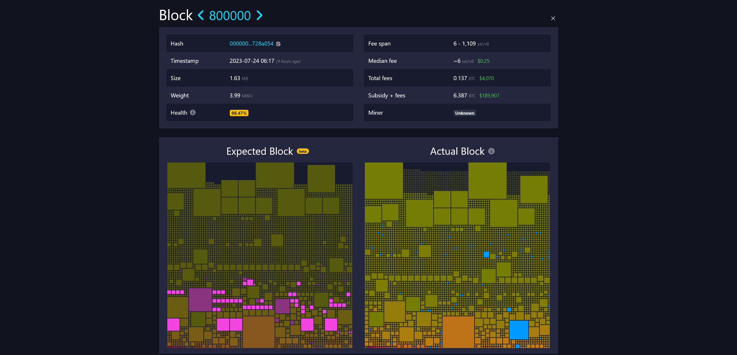737x355 pixels.
Task: Select the top-left large transaction in Expected Block
Action: pyautogui.click(x=186, y=175)
